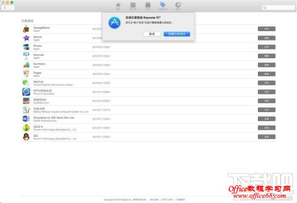Click gray button in Templates for MS Word row
Image resolution: width=297 pixels, height=203 pixels.
click(266, 119)
